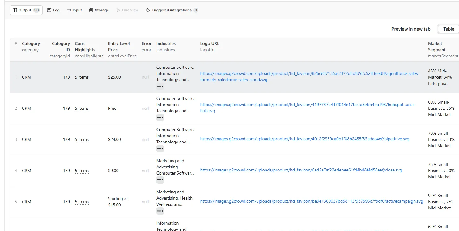Viewport: 459px width, 231px height.
Task: Open the hubspot-sales-hub.svg logo link
Action: (308, 105)
